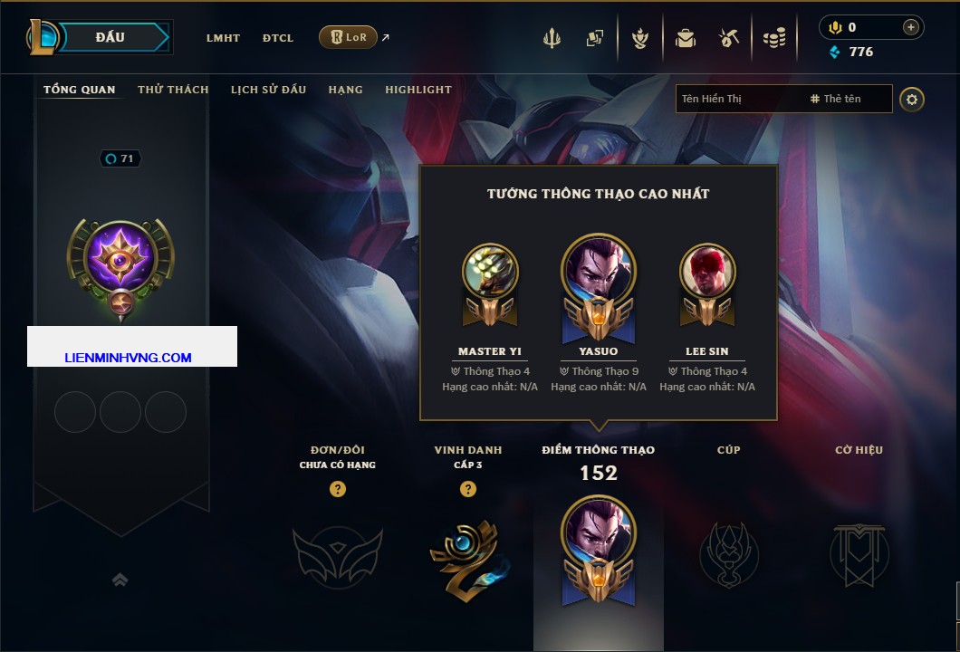Open the Store coins icon
Viewport: 960px width, 652px height.
pos(774,39)
